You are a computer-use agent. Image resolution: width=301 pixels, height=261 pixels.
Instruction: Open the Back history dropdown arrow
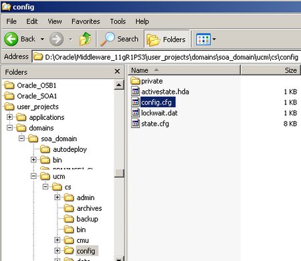click(x=42, y=39)
